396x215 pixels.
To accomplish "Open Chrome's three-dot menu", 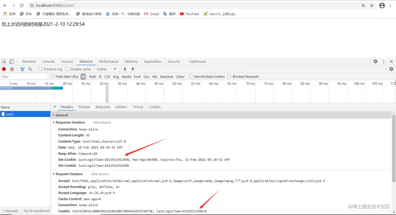I will (x=390, y=5).
